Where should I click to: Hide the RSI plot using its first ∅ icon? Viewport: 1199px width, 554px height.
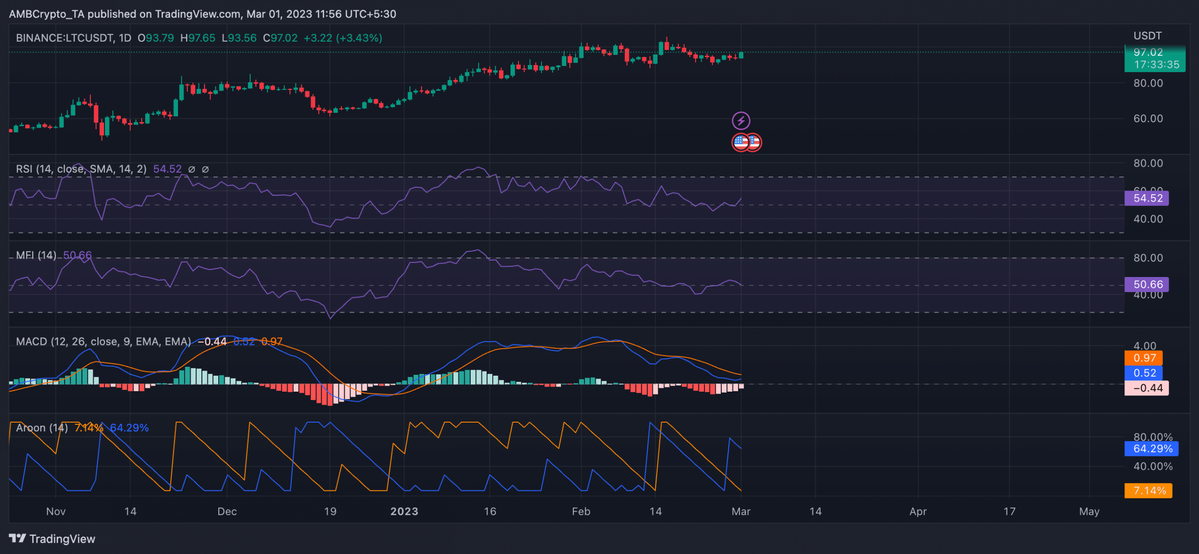pos(192,169)
